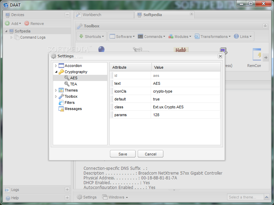The width and height of the screenshot is (274, 205).
Task: Click the Toolbox wrench icon in the settings tree
Action: click(x=61, y=96)
